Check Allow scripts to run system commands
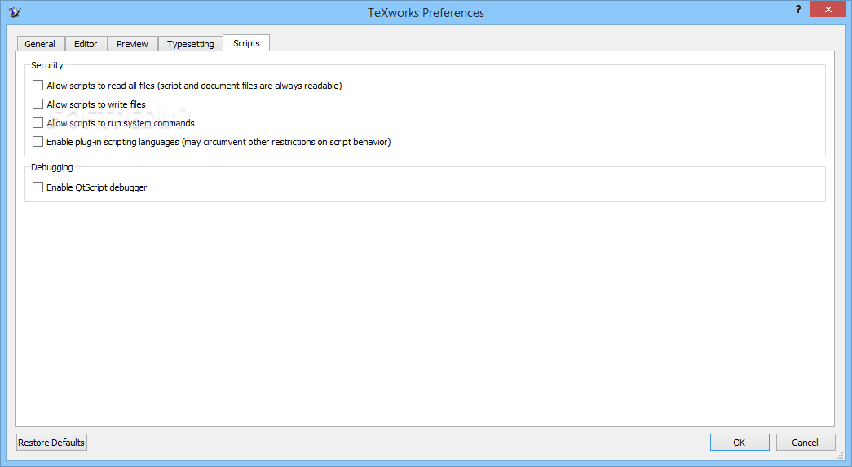852x467 pixels. tap(38, 123)
